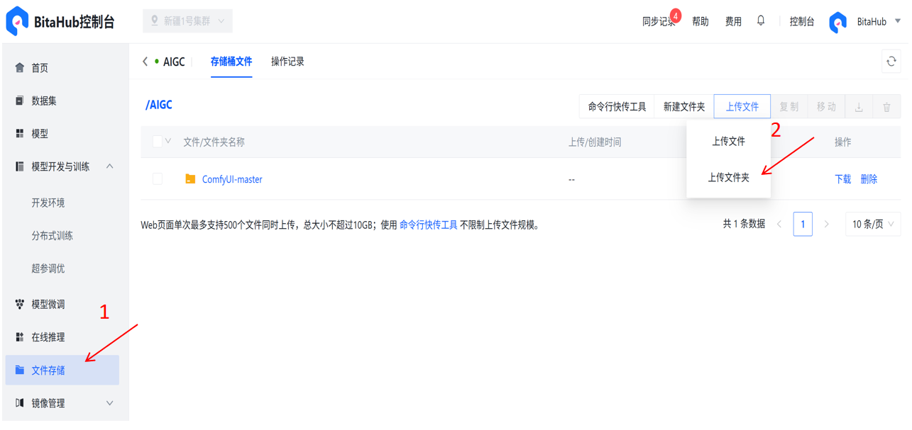The image size is (912, 430).
Task: Open the BitaHub account dropdown arrow
Action: point(898,21)
